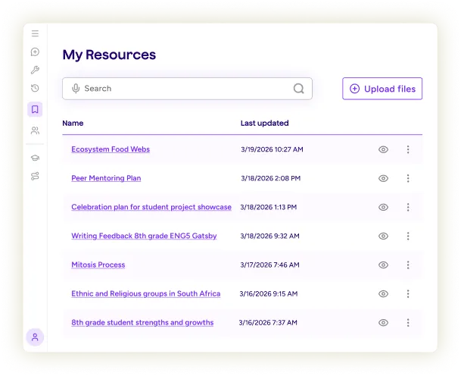The width and height of the screenshot is (461, 376).
Task: Toggle eye icon for Mitosis Process
Action: pyautogui.click(x=383, y=265)
